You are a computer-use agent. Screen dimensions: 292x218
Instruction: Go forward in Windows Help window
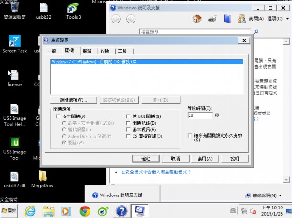click(x=131, y=19)
